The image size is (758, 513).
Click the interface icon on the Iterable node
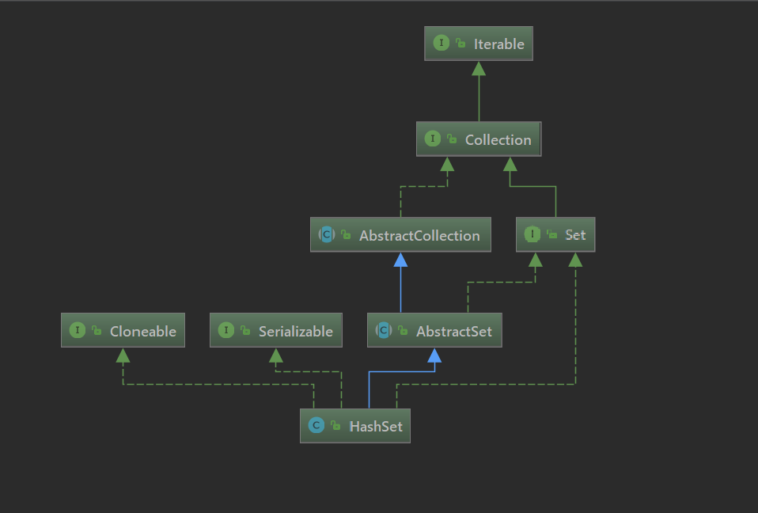tap(441, 44)
